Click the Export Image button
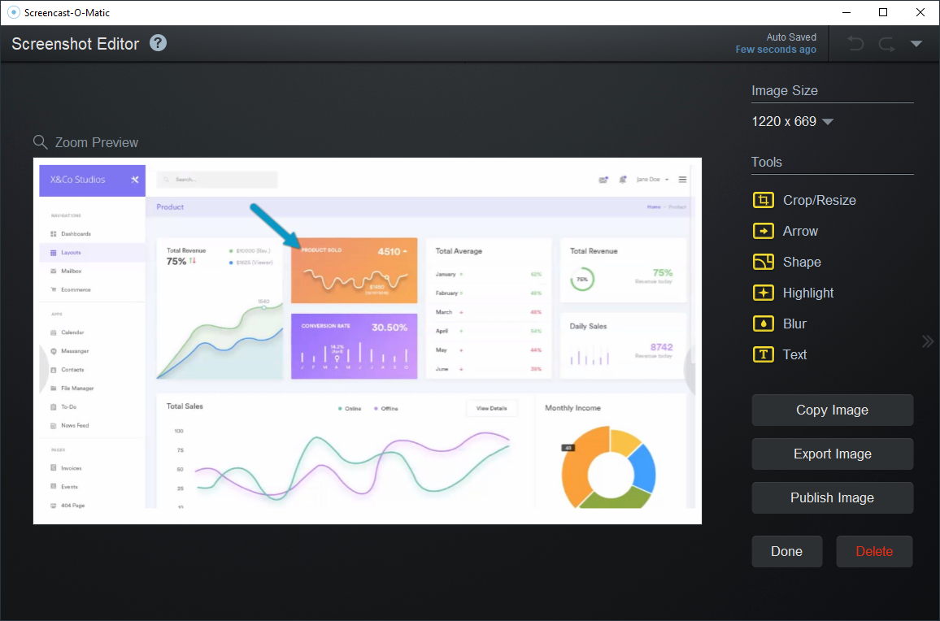This screenshot has width=940, height=621. [832, 454]
